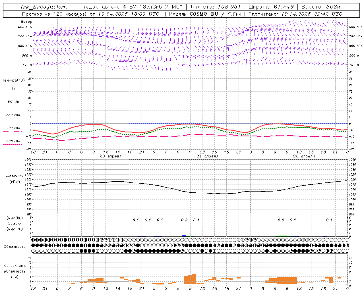Click the tallest orange convective bar on 21 апреля

194,279
